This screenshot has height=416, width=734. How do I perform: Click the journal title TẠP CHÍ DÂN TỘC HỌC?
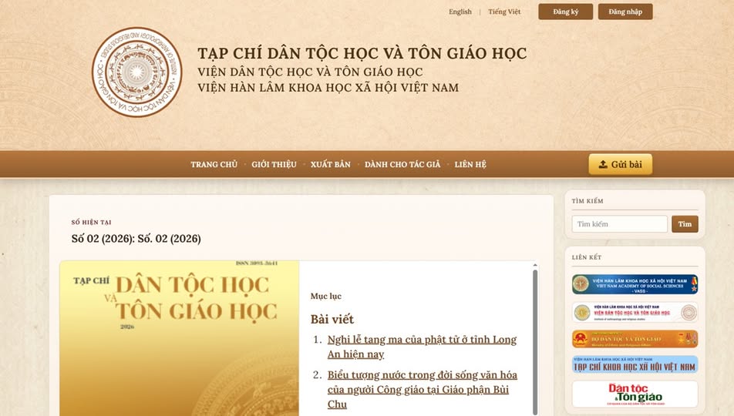click(362, 53)
